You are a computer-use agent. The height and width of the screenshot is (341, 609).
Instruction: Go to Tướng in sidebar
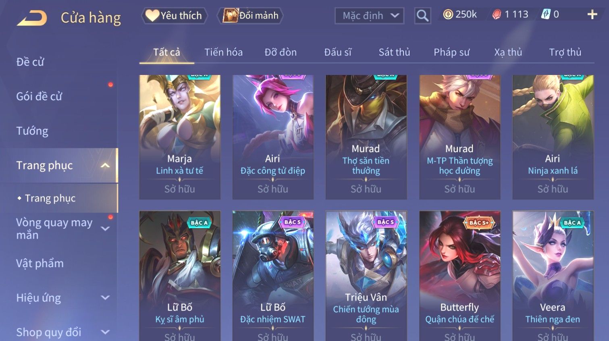pos(32,131)
